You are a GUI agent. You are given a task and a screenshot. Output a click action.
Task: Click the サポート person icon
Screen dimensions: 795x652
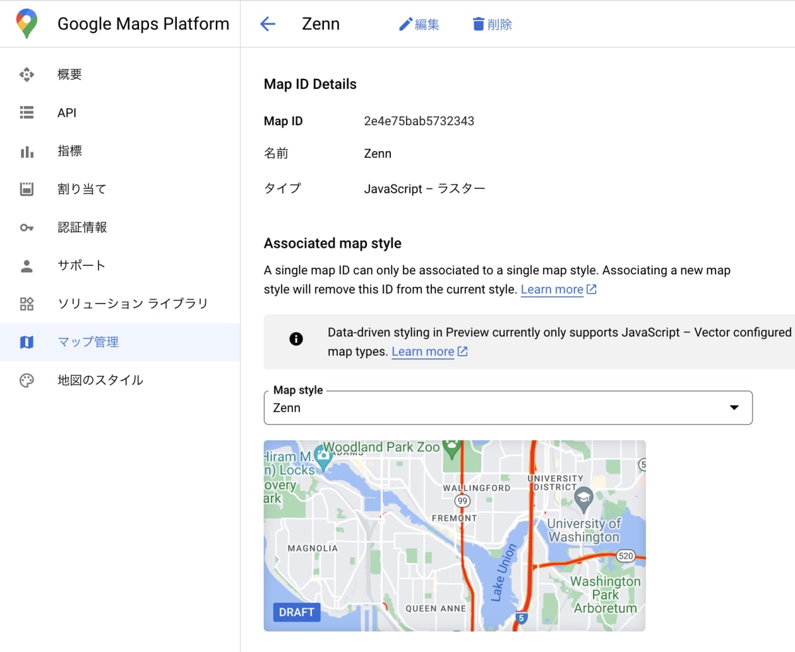click(x=26, y=266)
